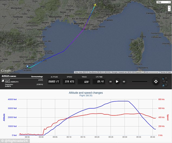Toggle the middle switch in playback panel
Image resolution: width=172 pixels, height=143 pixels.
point(165,82)
